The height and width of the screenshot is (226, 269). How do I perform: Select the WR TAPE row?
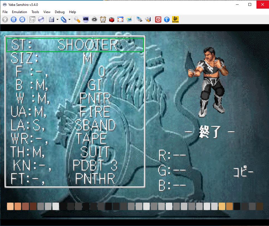click(75, 138)
